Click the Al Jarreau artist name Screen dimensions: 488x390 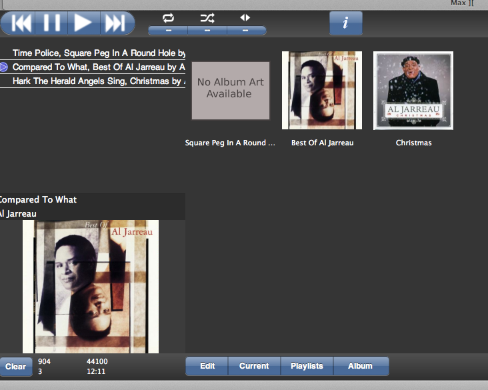tap(18, 214)
